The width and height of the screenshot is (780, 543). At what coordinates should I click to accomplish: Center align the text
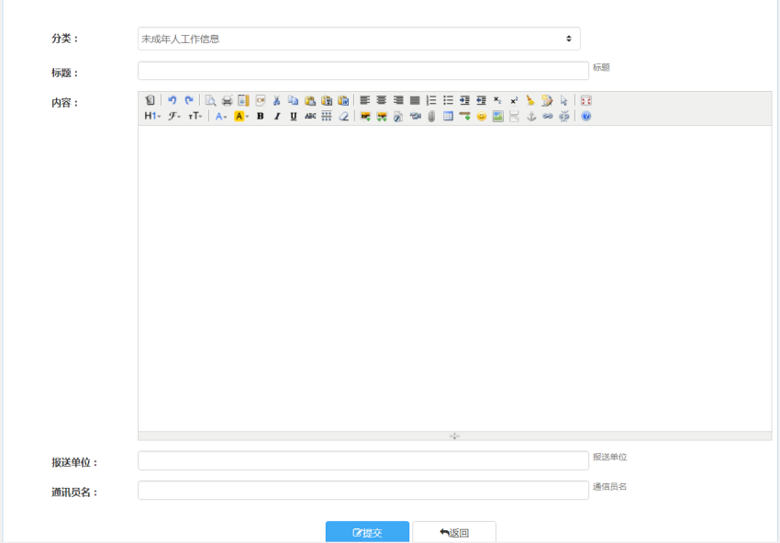[x=382, y=100]
